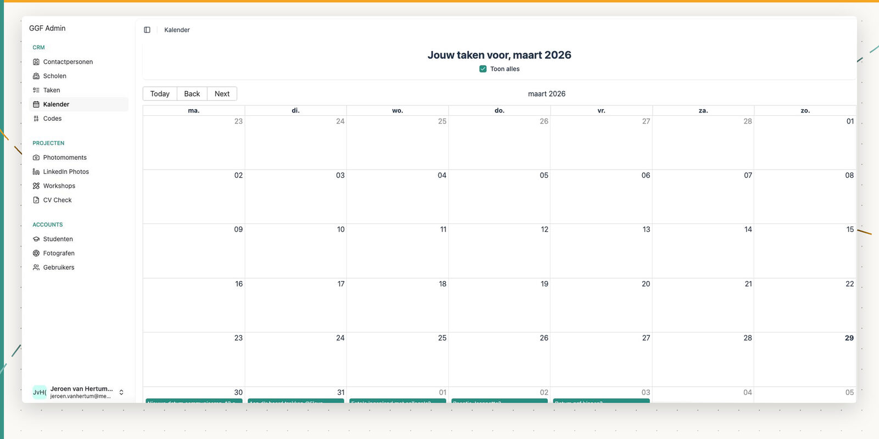The height and width of the screenshot is (439, 879).
Task: Advance to next month with Next
Action: point(222,94)
